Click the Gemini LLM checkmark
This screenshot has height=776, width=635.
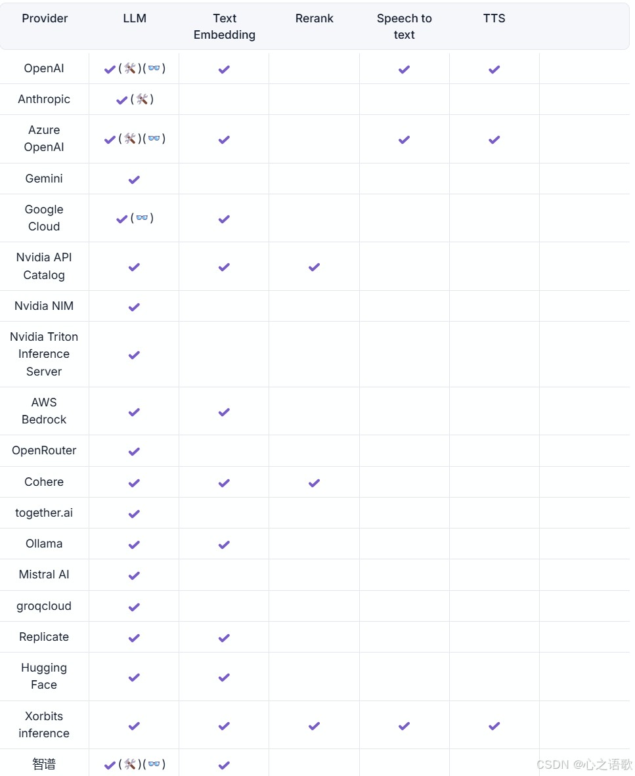pyautogui.click(x=134, y=179)
